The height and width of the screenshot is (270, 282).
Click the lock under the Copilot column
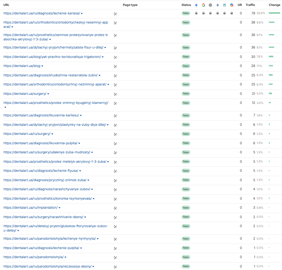click(x=232, y=13)
